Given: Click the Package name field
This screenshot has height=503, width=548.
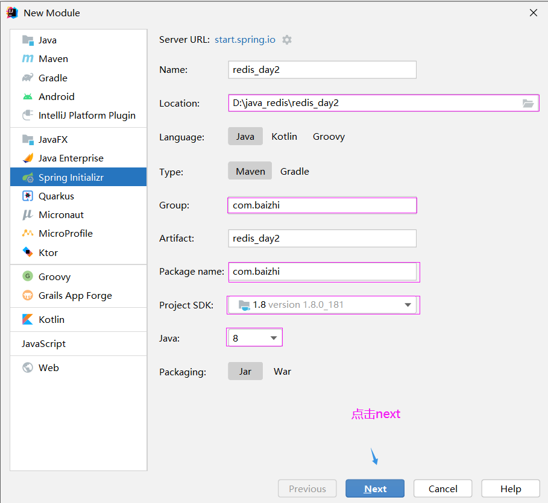Looking at the screenshot, I should click(323, 272).
